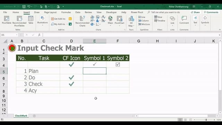
Task: Select column E header
Action: point(95,41)
